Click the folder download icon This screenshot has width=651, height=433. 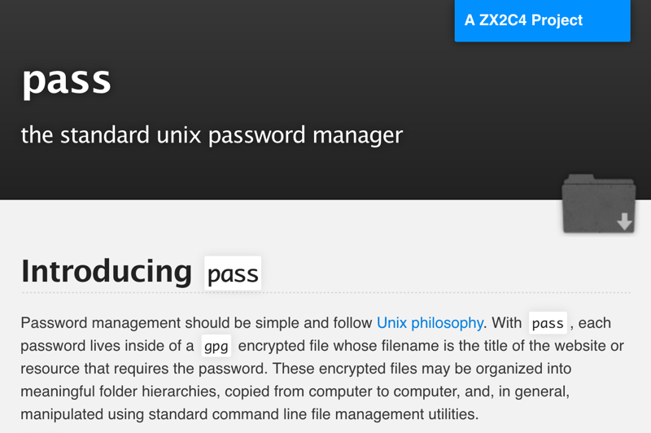pyautogui.click(x=598, y=203)
